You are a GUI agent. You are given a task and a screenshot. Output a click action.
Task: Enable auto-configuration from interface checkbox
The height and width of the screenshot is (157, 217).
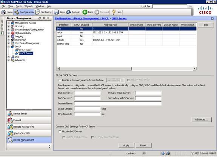[60, 80]
